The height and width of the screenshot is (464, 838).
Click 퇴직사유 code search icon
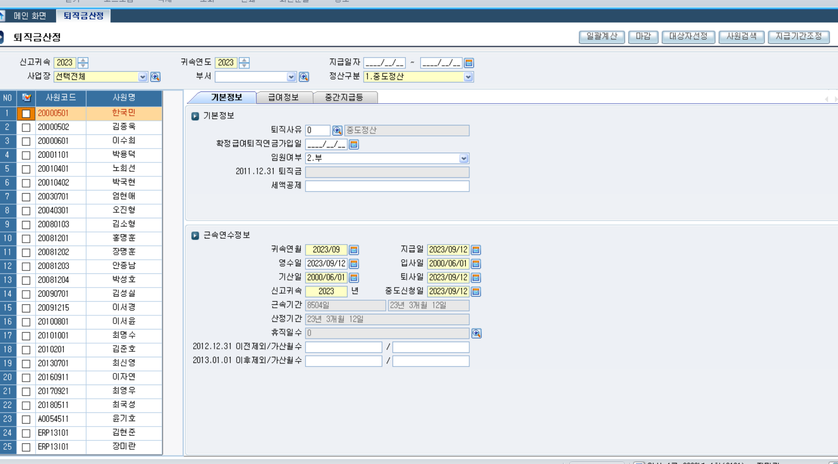(x=337, y=130)
